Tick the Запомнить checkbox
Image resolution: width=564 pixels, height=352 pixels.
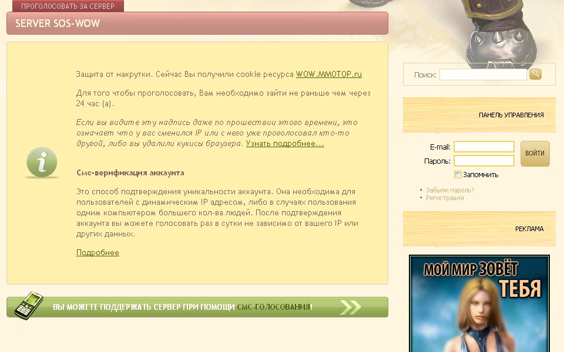click(458, 175)
